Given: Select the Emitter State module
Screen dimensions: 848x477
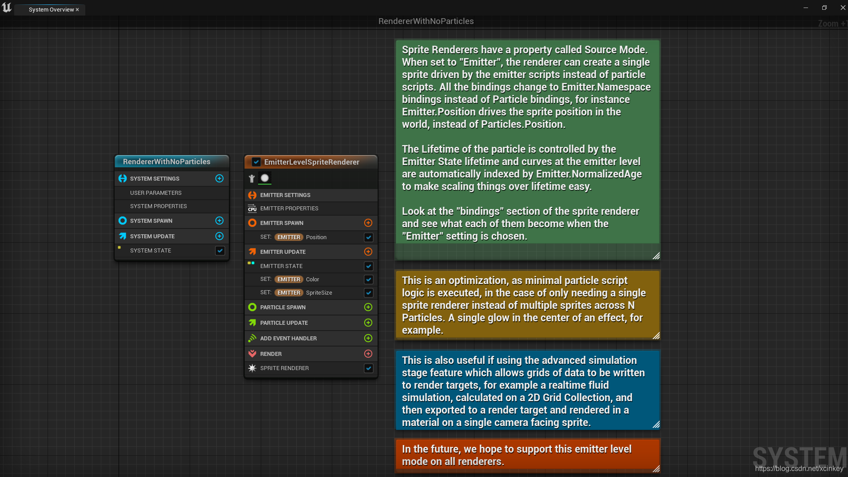Looking at the screenshot, I should (311, 266).
